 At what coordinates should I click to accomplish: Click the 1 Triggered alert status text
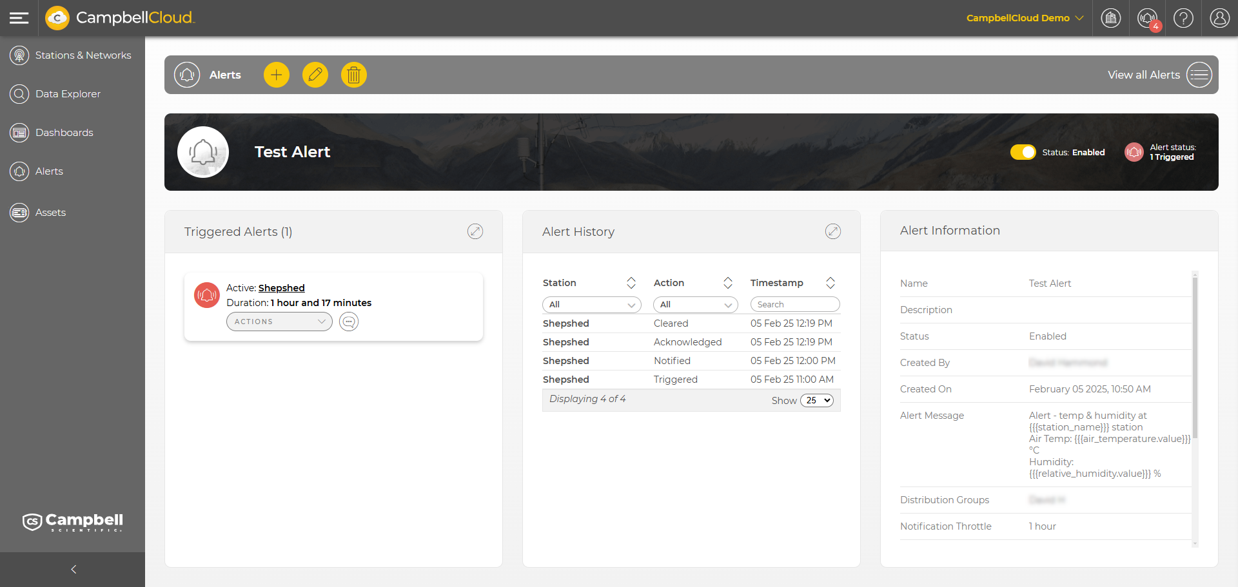1172,157
